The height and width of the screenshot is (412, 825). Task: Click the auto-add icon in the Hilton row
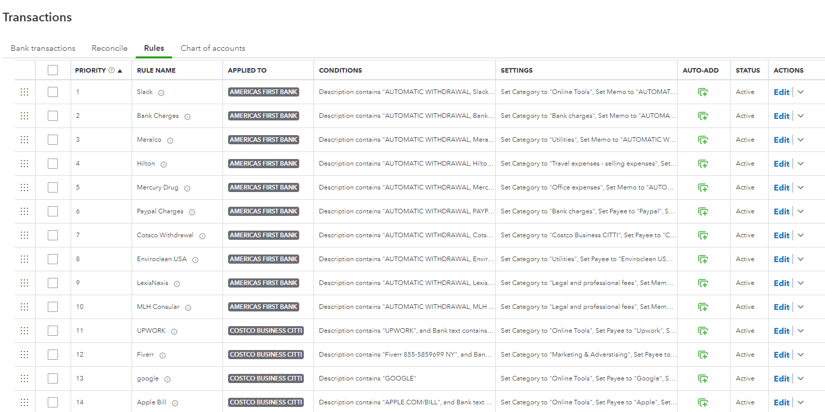[x=703, y=164]
